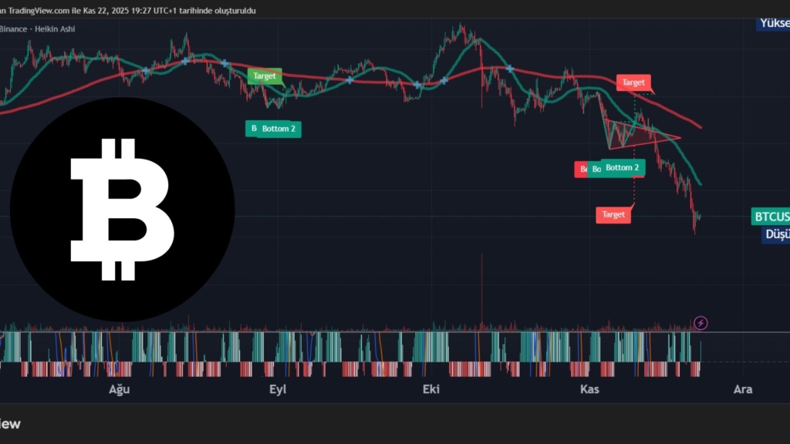This screenshot has width=790, height=444.
Task: Select the red Target label under the triangle pattern
Action: click(613, 214)
